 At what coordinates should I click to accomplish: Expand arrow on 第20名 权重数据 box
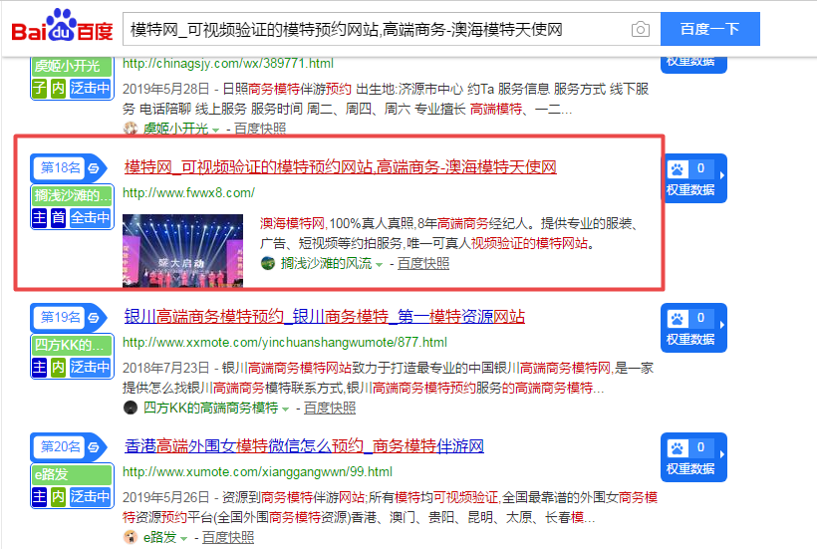pos(721,454)
